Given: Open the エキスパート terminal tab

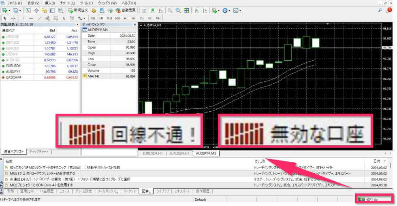Looking at the screenshot, I should (x=182, y=191).
